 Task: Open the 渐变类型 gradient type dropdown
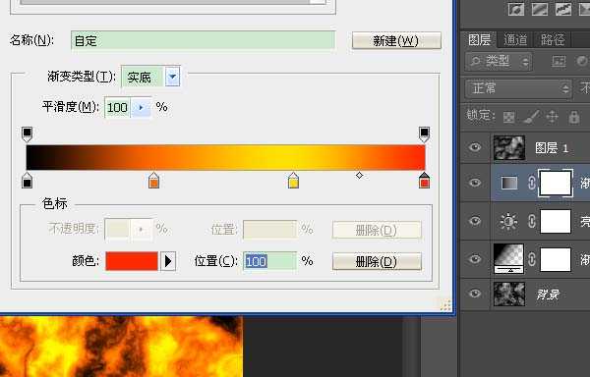(173, 77)
